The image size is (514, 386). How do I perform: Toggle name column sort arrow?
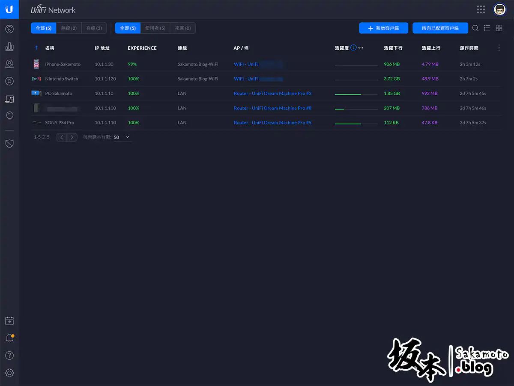tap(36, 48)
